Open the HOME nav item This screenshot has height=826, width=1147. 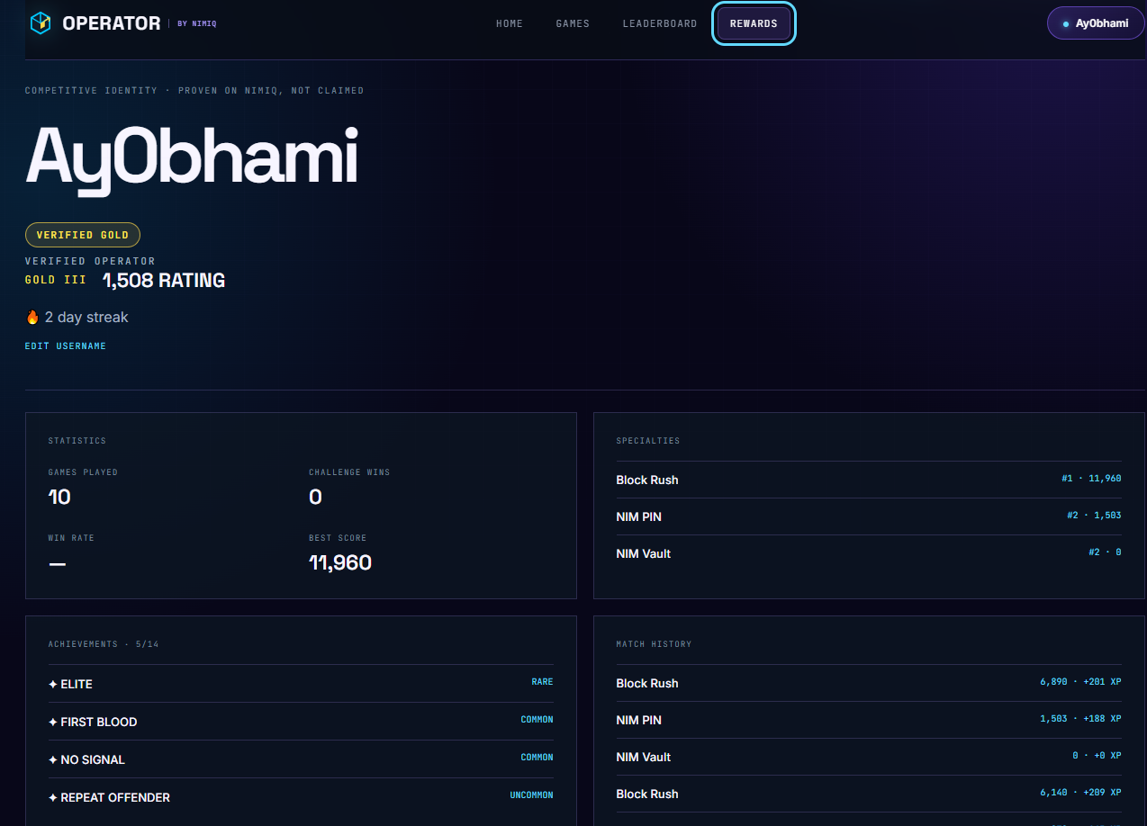tap(510, 23)
